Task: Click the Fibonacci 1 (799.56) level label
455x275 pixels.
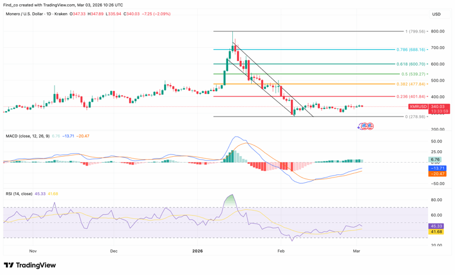Action: pyautogui.click(x=415, y=31)
